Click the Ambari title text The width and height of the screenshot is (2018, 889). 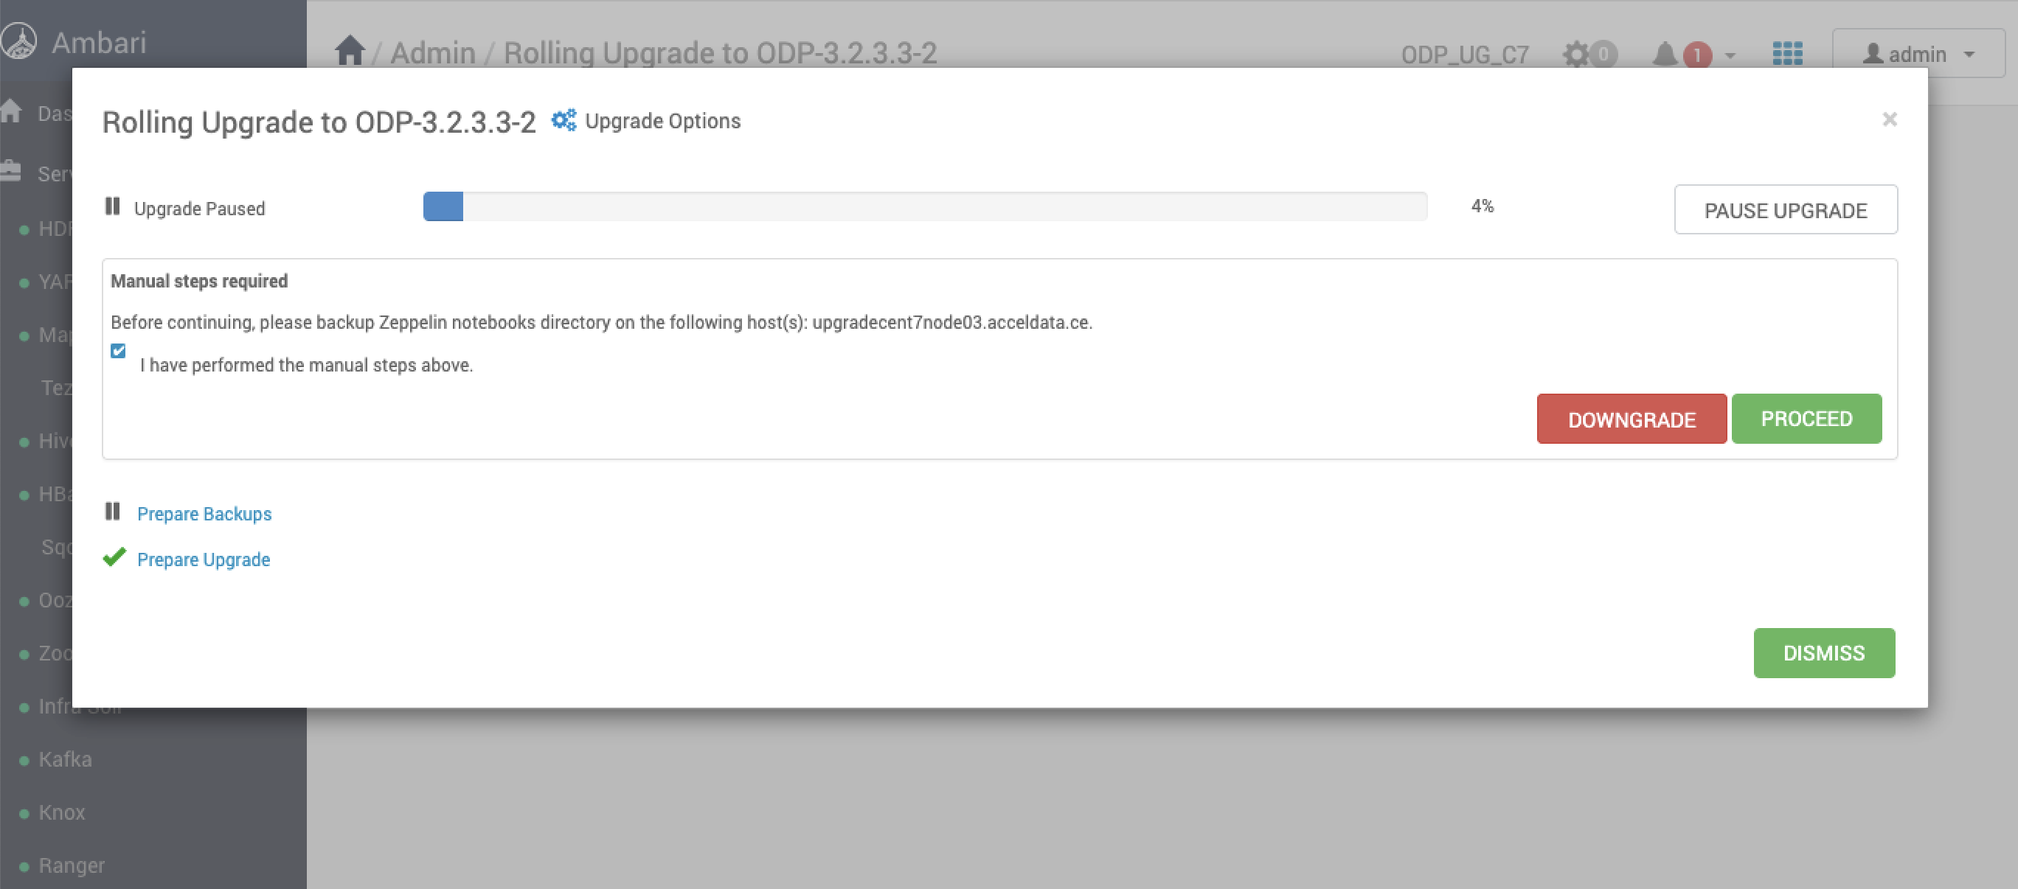[x=99, y=42]
